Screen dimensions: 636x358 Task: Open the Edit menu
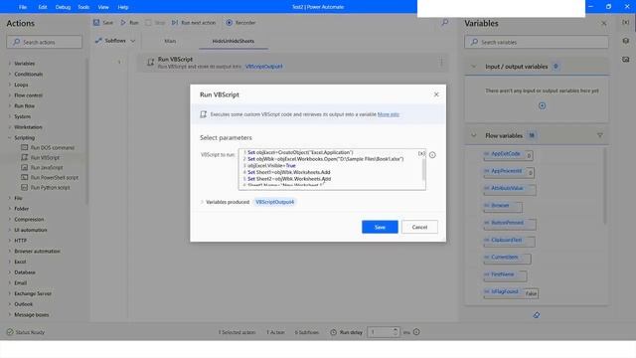coord(43,7)
